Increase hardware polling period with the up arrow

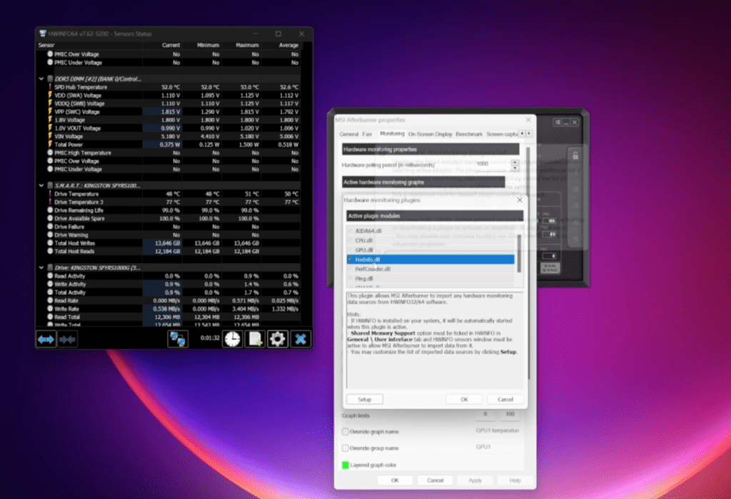(x=514, y=160)
